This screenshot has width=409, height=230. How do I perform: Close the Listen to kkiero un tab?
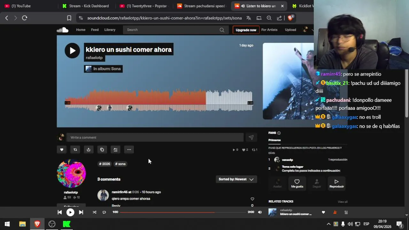click(282, 6)
